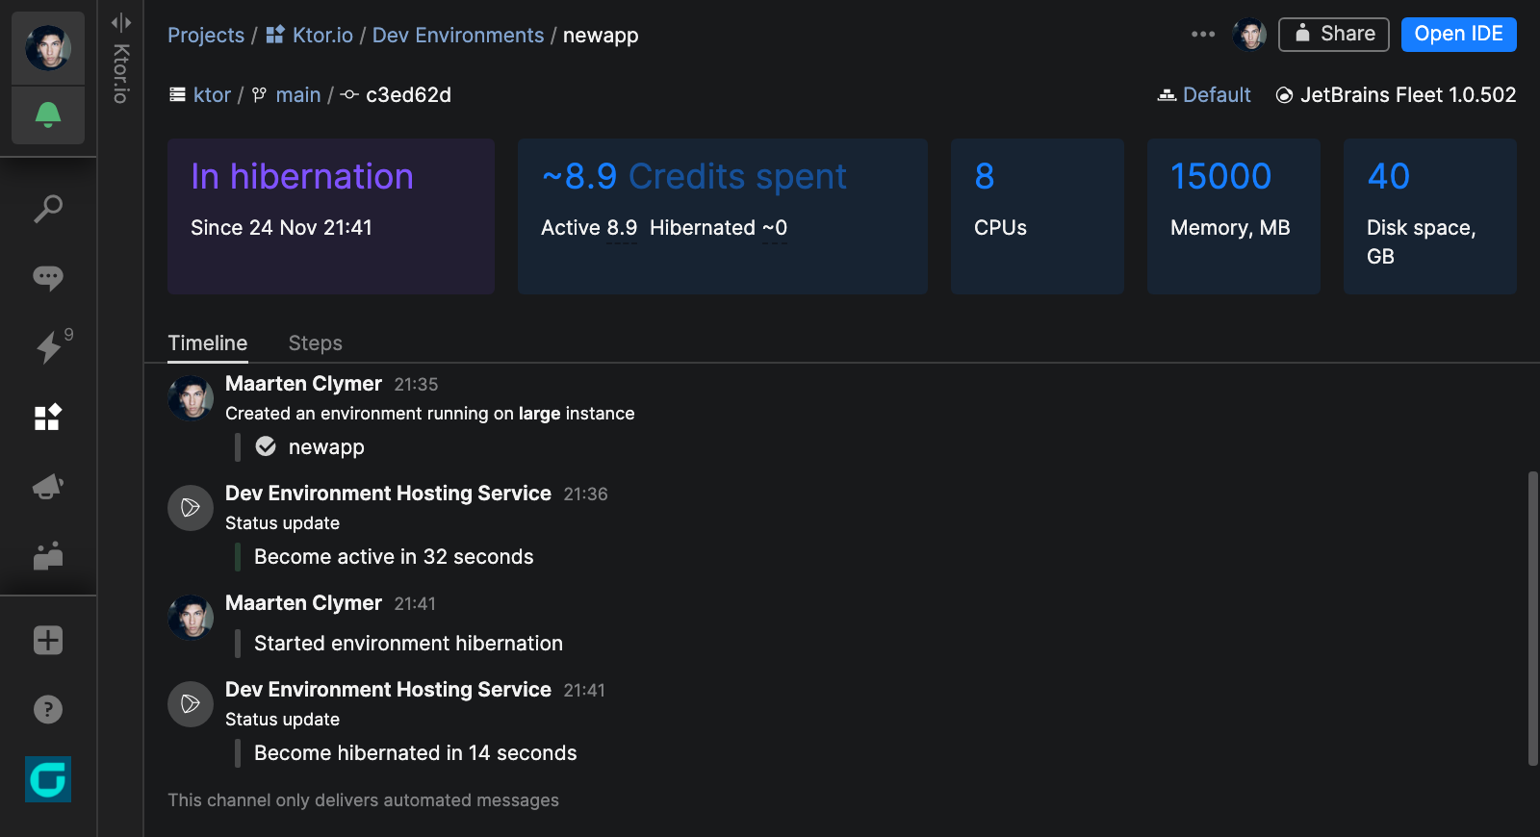The image size is (1540, 837).
Task: Click 'Since 24 Nov 21:41' text
Action: (281, 228)
